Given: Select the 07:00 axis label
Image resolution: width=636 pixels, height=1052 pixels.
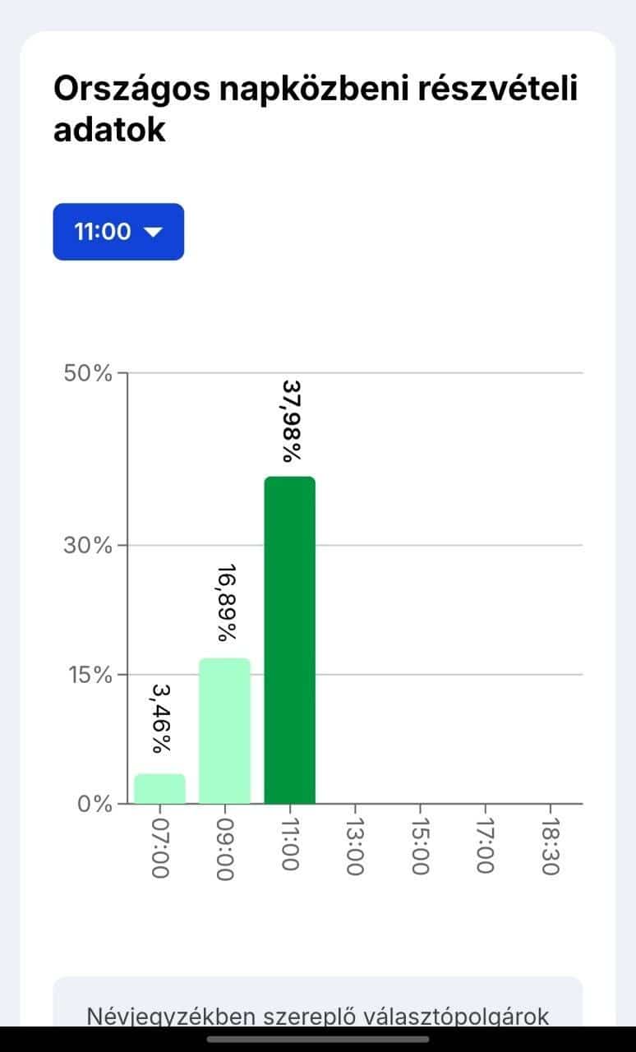Looking at the screenshot, I should click(160, 848).
